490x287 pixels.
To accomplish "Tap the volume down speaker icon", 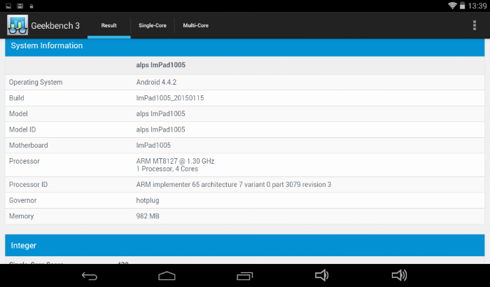I will [x=321, y=275].
